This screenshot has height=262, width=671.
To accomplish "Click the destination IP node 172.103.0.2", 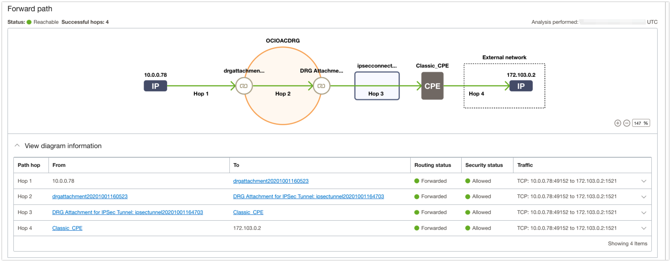I will 521,86.
